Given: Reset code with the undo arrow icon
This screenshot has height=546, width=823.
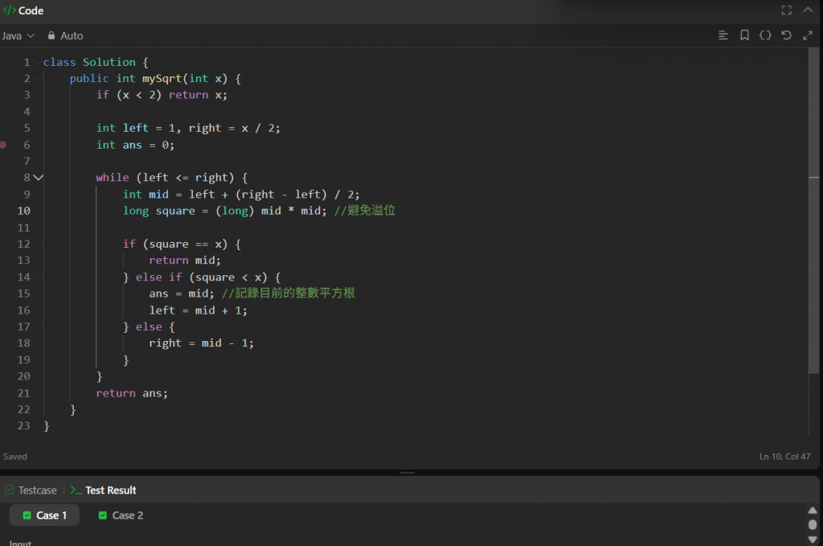Looking at the screenshot, I should click(786, 35).
